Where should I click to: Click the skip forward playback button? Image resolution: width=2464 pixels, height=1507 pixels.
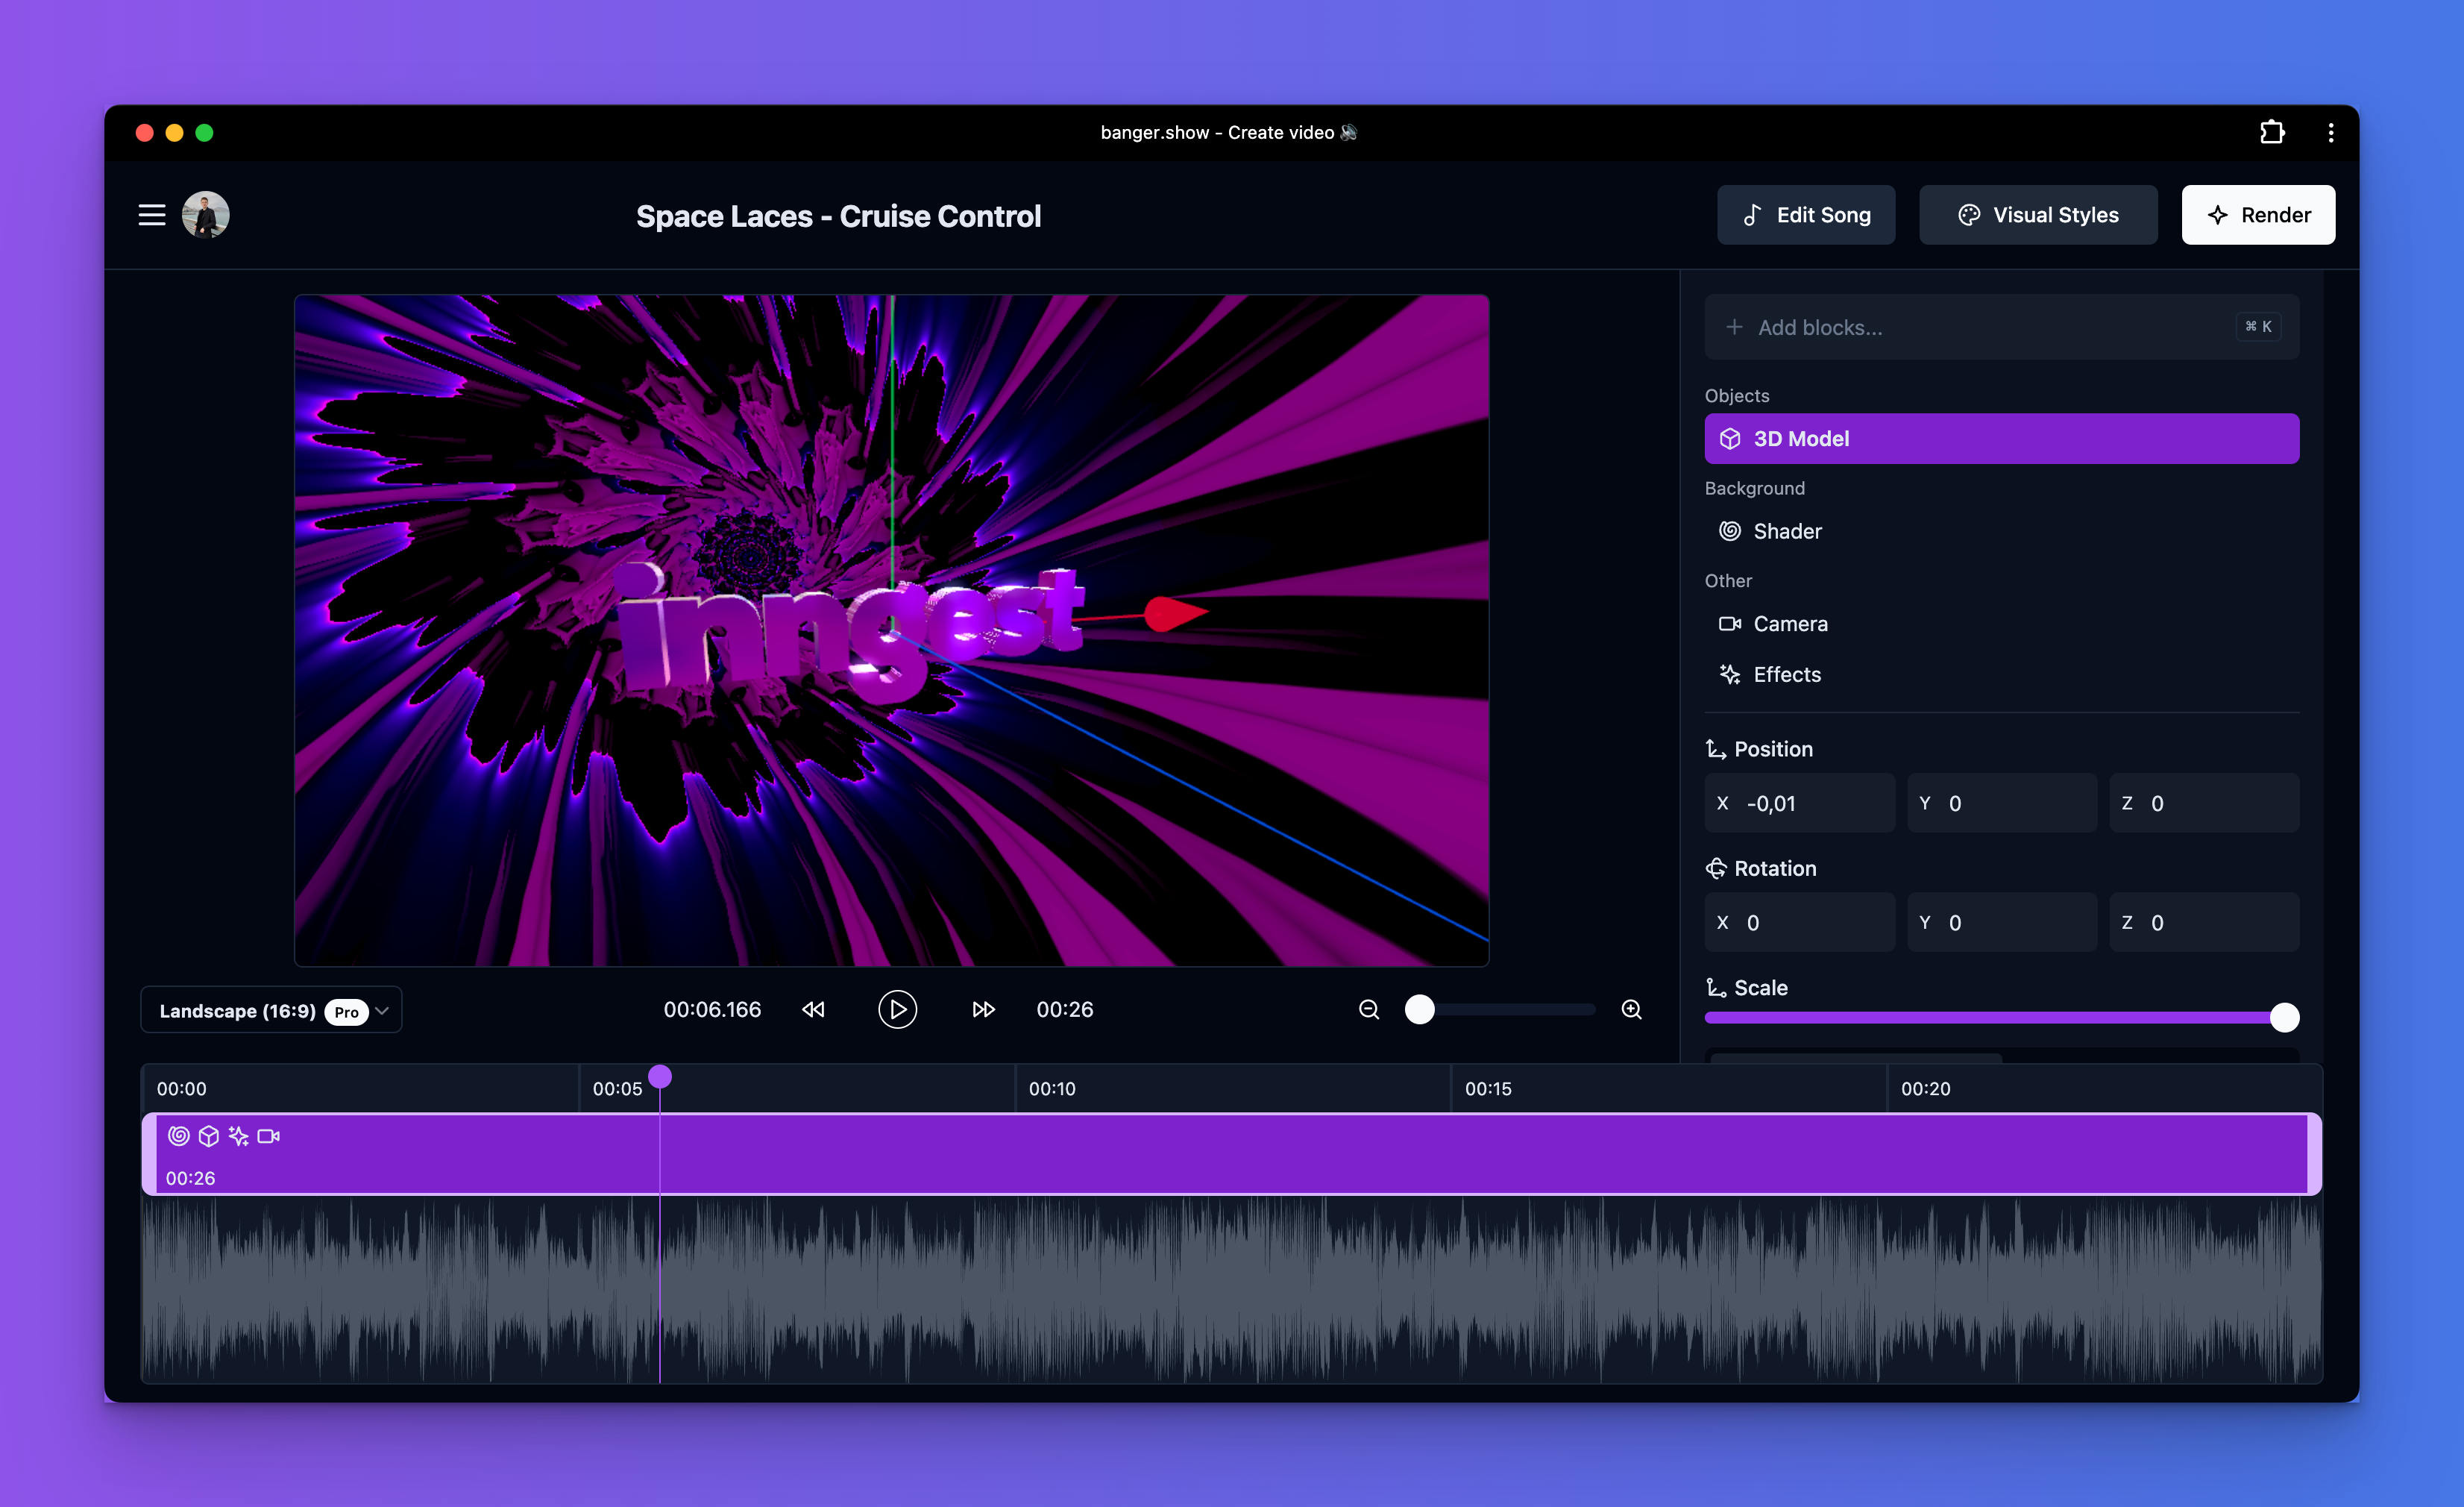(x=981, y=1009)
